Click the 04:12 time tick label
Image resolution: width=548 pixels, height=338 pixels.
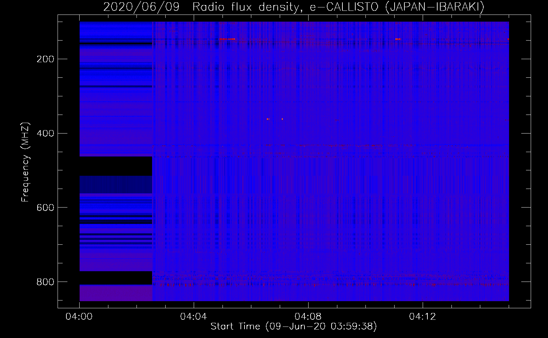click(x=423, y=317)
